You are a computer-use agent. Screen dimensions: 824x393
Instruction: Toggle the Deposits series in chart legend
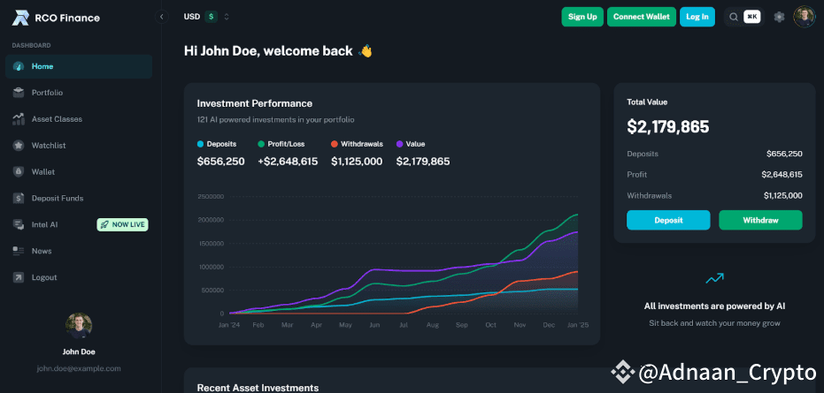(x=221, y=143)
